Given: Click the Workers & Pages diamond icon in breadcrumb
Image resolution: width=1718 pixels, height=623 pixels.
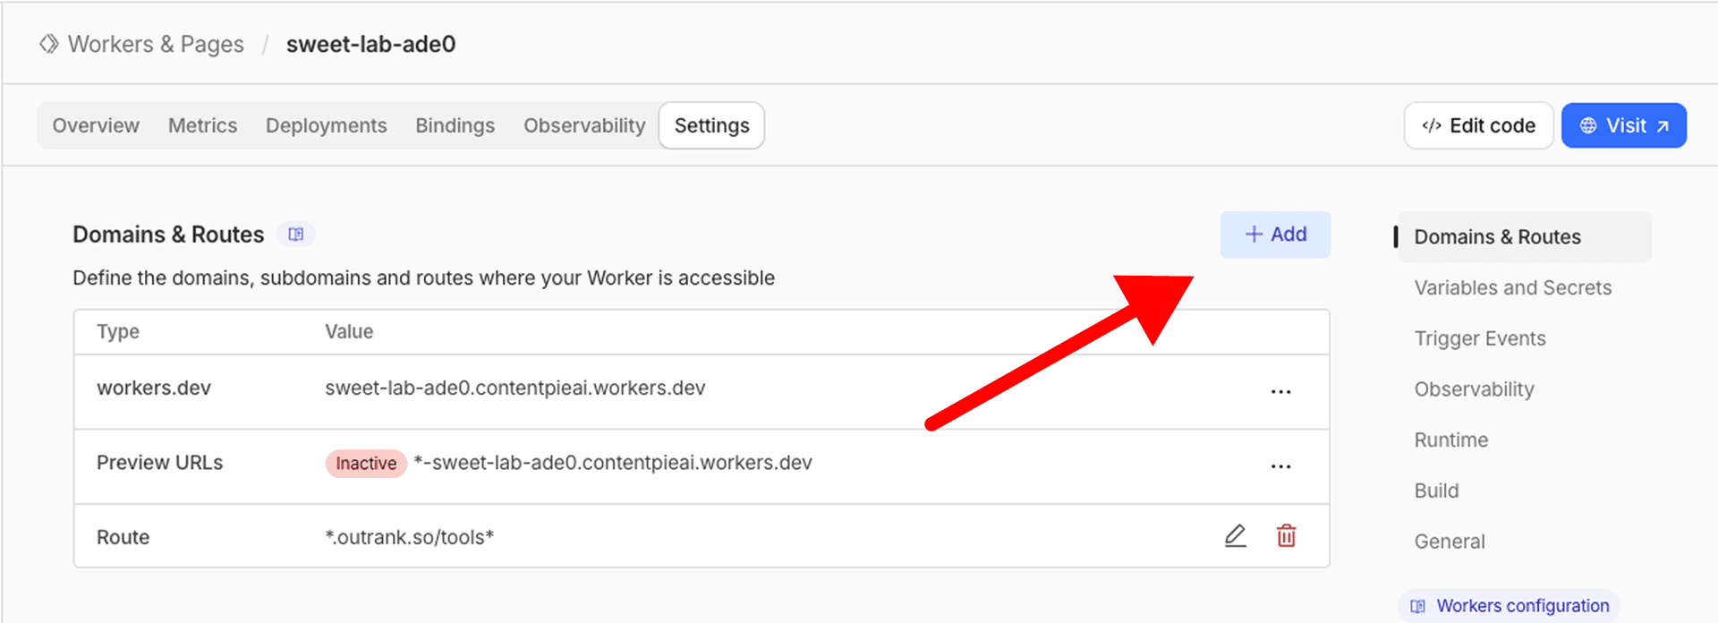Looking at the screenshot, I should tap(49, 42).
